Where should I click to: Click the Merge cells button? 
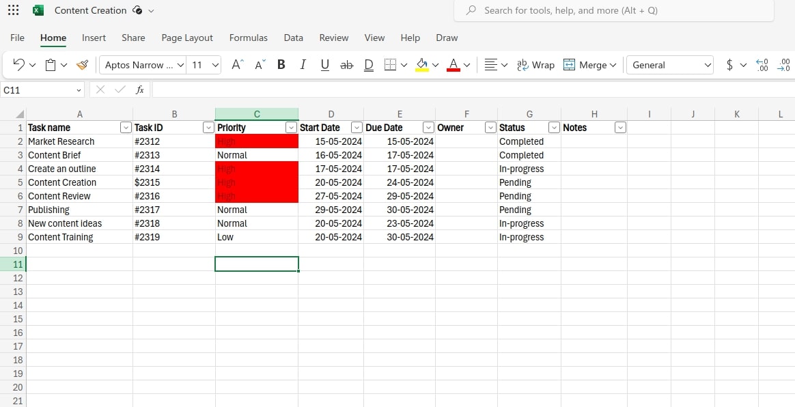pyautogui.click(x=585, y=65)
